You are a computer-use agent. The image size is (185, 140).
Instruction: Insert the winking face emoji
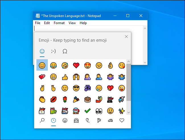point(65,88)
